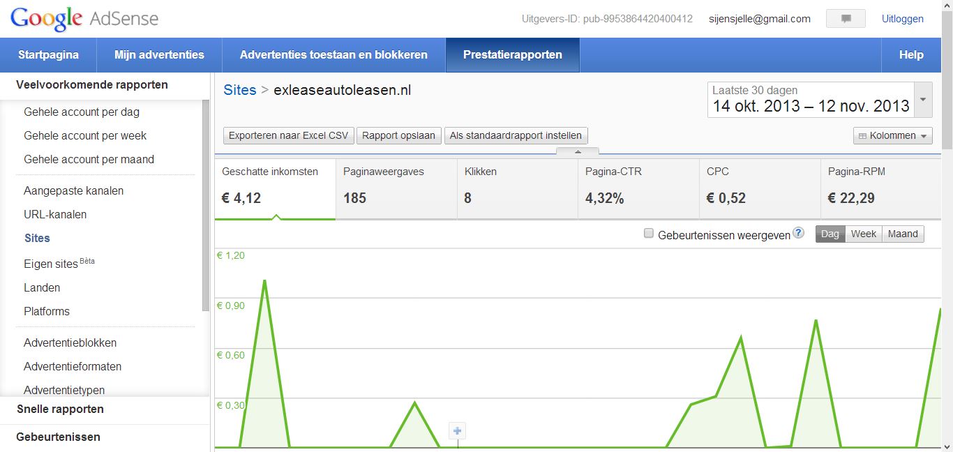The image size is (953, 452).
Task: Click the date range field 14 okt. 2013 – 12 nov. 2013
Action: [811, 100]
